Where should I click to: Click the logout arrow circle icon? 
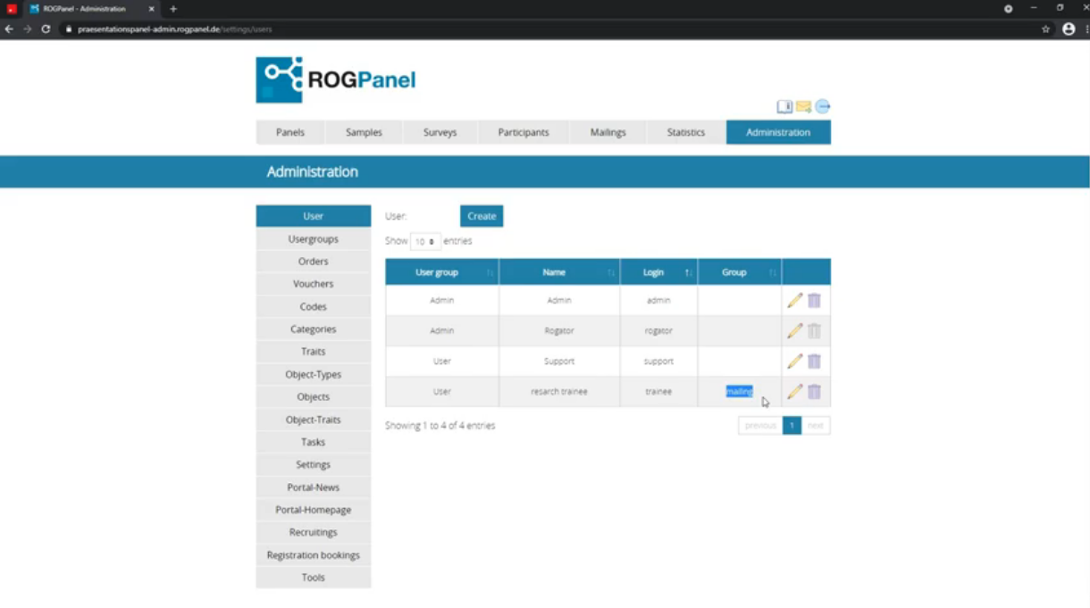(x=823, y=107)
